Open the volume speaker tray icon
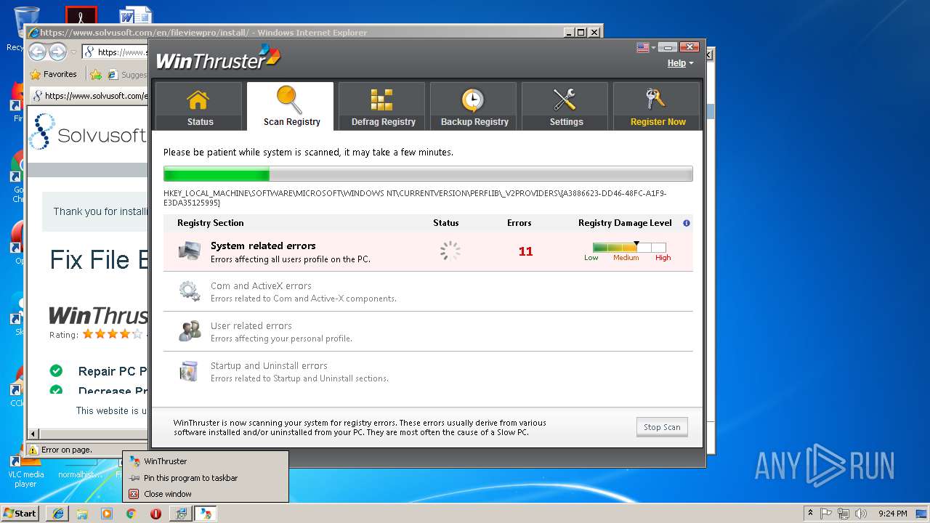 [x=861, y=514]
